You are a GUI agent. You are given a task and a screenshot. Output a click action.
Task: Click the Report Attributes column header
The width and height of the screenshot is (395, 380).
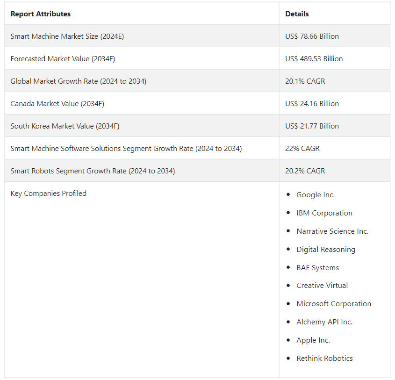click(41, 14)
